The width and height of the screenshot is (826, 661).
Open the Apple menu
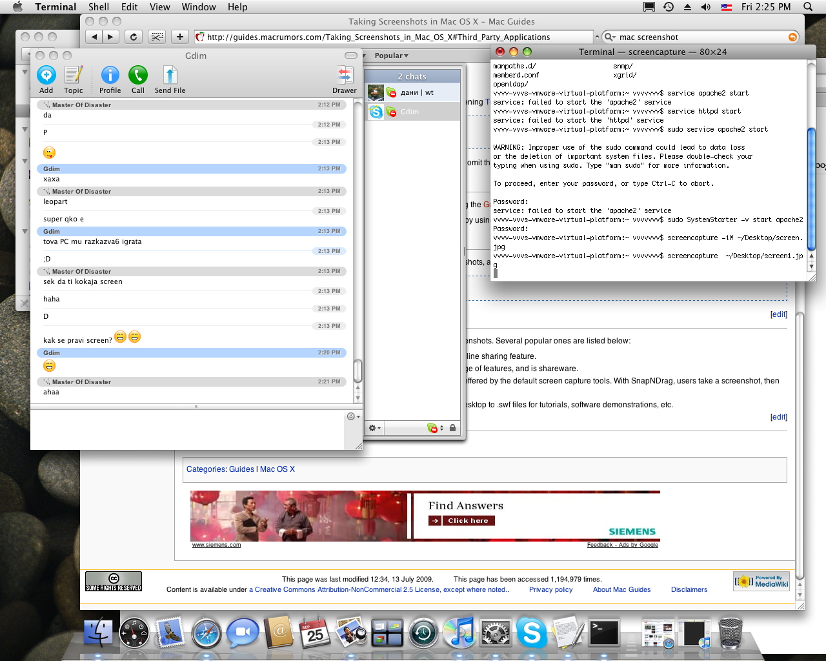coord(17,6)
